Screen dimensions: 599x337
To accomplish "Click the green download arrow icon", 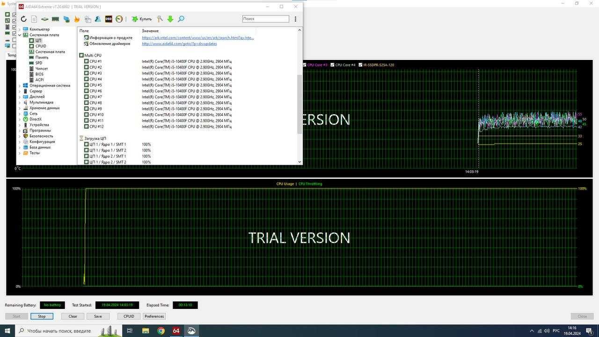I will [170, 19].
